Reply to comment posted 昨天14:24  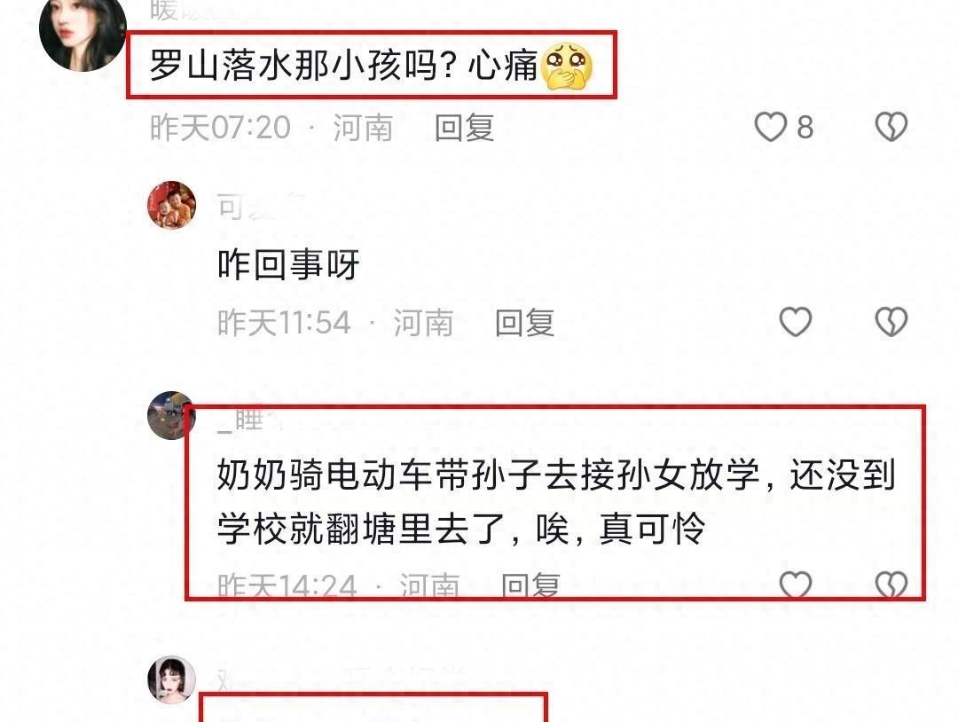(x=530, y=585)
